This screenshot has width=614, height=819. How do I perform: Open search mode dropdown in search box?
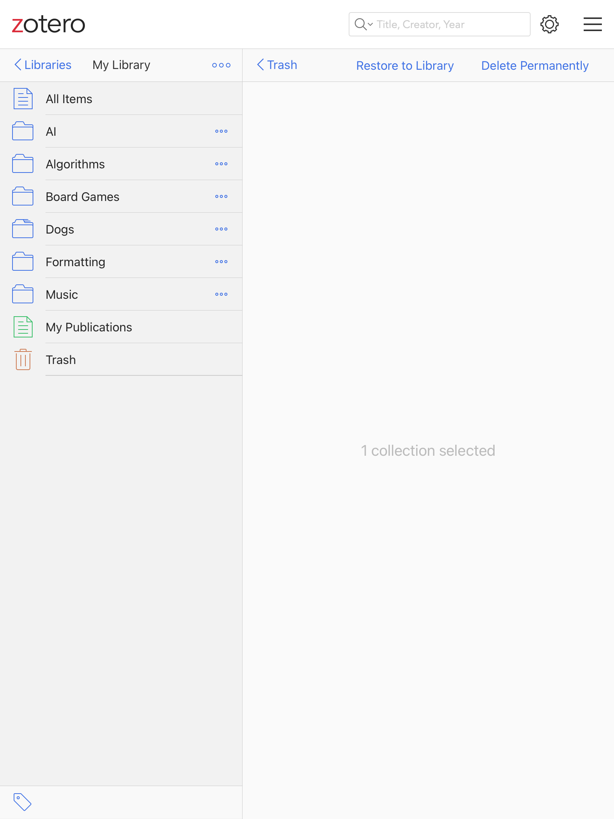pyautogui.click(x=364, y=25)
